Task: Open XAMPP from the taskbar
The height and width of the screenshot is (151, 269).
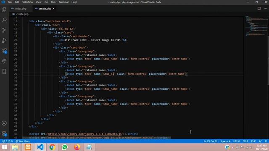Action: [28, 147]
